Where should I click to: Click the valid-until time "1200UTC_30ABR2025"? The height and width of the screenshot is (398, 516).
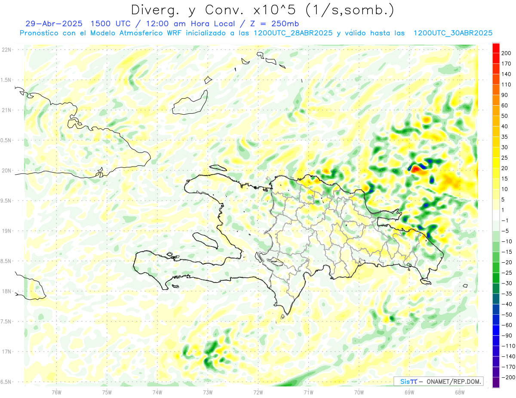(453, 33)
